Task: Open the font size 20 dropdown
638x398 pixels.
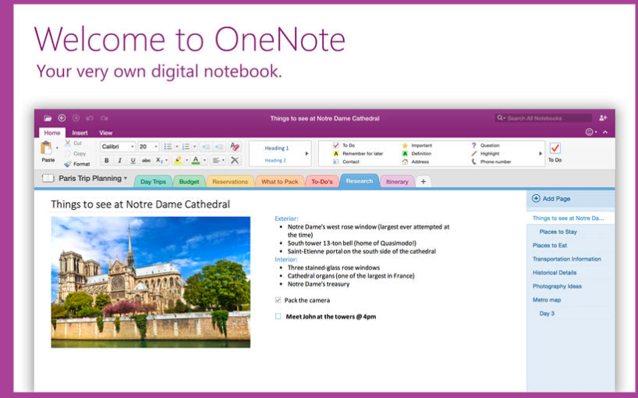Action: pyautogui.click(x=156, y=147)
